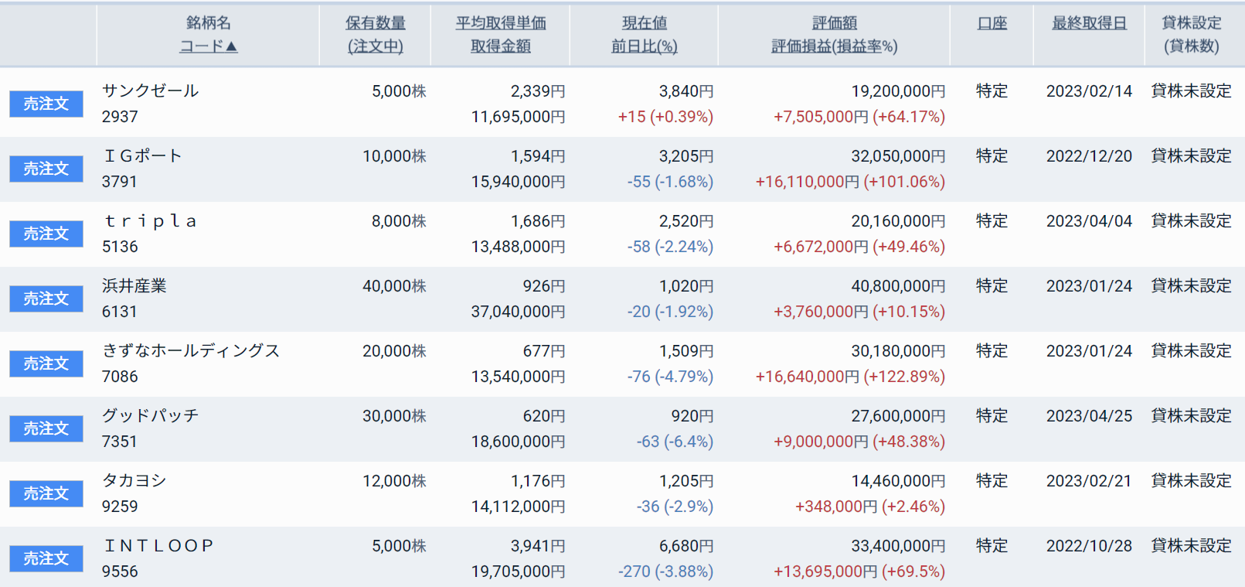The image size is (1245, 587).
Task: Click stock code 9259
Action: coord(120,507)
